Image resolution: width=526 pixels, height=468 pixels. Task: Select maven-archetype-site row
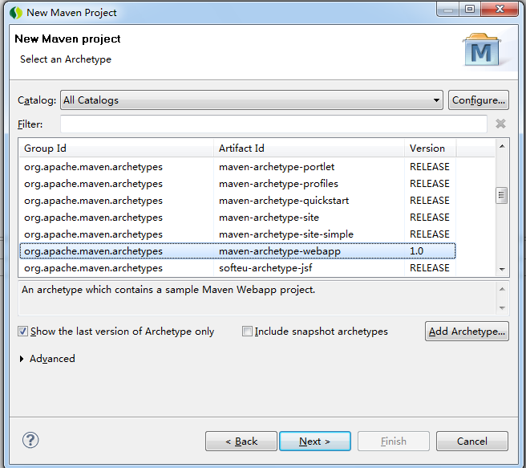click(237, 218)
